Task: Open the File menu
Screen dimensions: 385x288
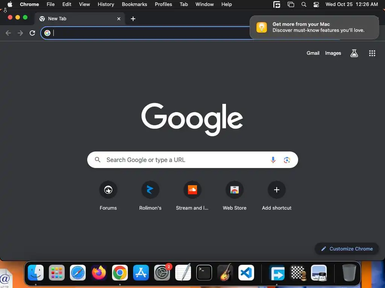Action: click(51, 4)
